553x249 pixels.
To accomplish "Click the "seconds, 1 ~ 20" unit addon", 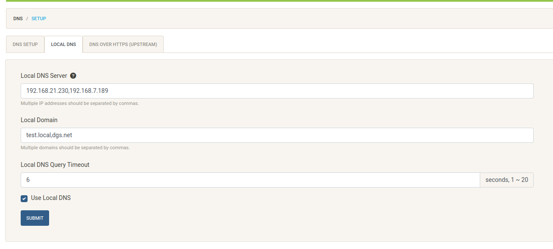I will tap(506, 180).
